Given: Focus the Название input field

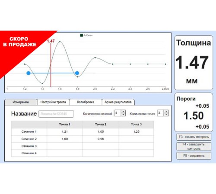Looking at the screenshot, I should [56, 114].
